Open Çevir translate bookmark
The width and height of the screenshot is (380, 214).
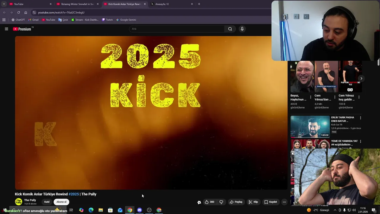[63, 20]
